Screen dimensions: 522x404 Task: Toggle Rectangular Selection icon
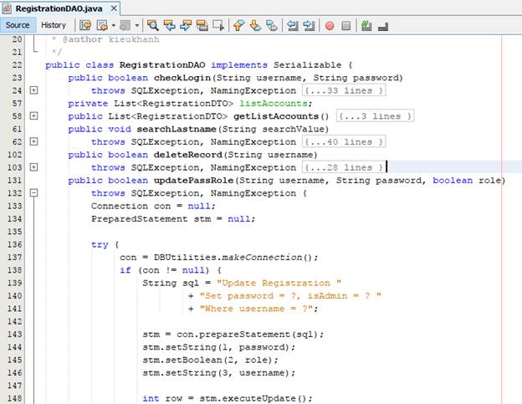point(218,25)
